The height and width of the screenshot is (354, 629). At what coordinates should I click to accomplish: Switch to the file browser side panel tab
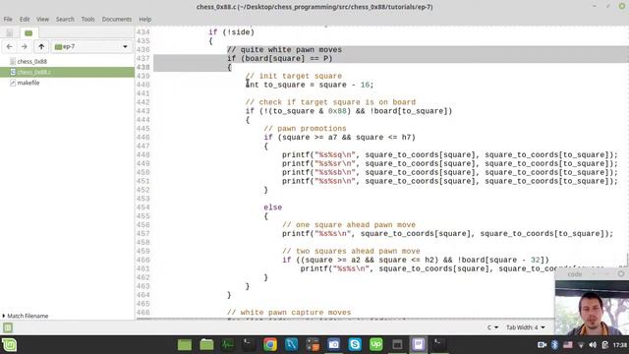[x=29, y=32]
